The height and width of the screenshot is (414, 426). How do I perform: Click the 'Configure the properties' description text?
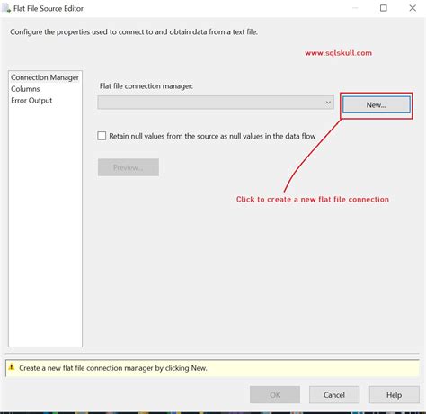pos(134,31)
